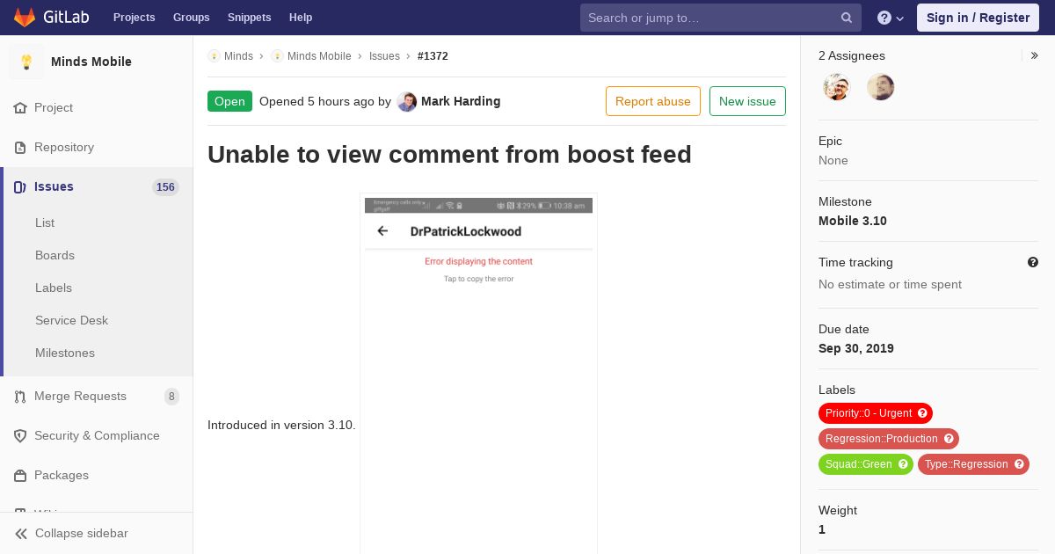Click second assignee avatar
The width and height of the screenshot is (1055, 554).
click(x=881, y=87)
